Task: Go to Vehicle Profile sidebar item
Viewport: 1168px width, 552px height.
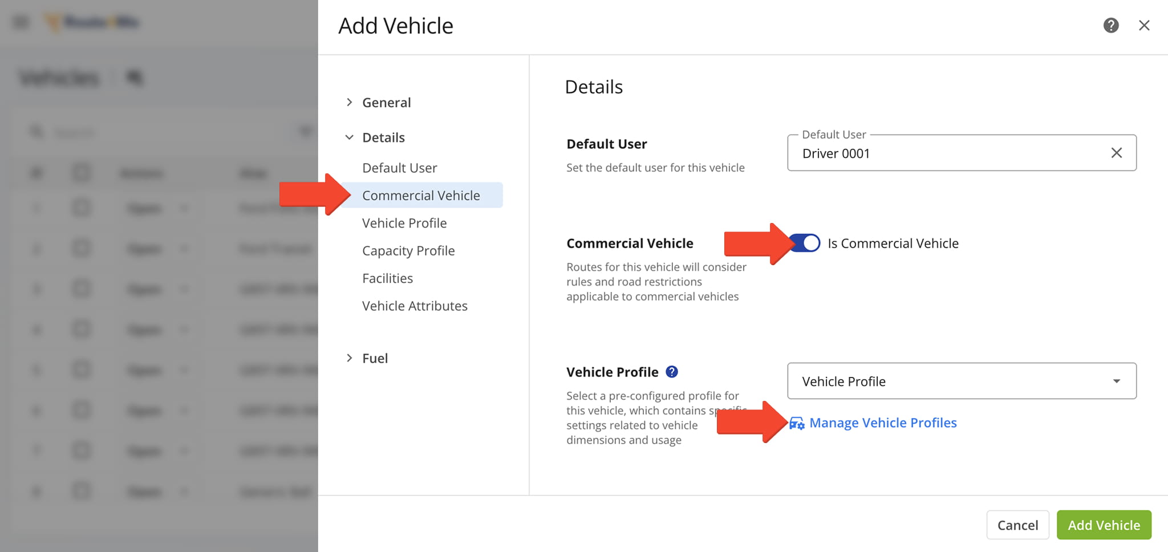Action: [x=404, y=223]
